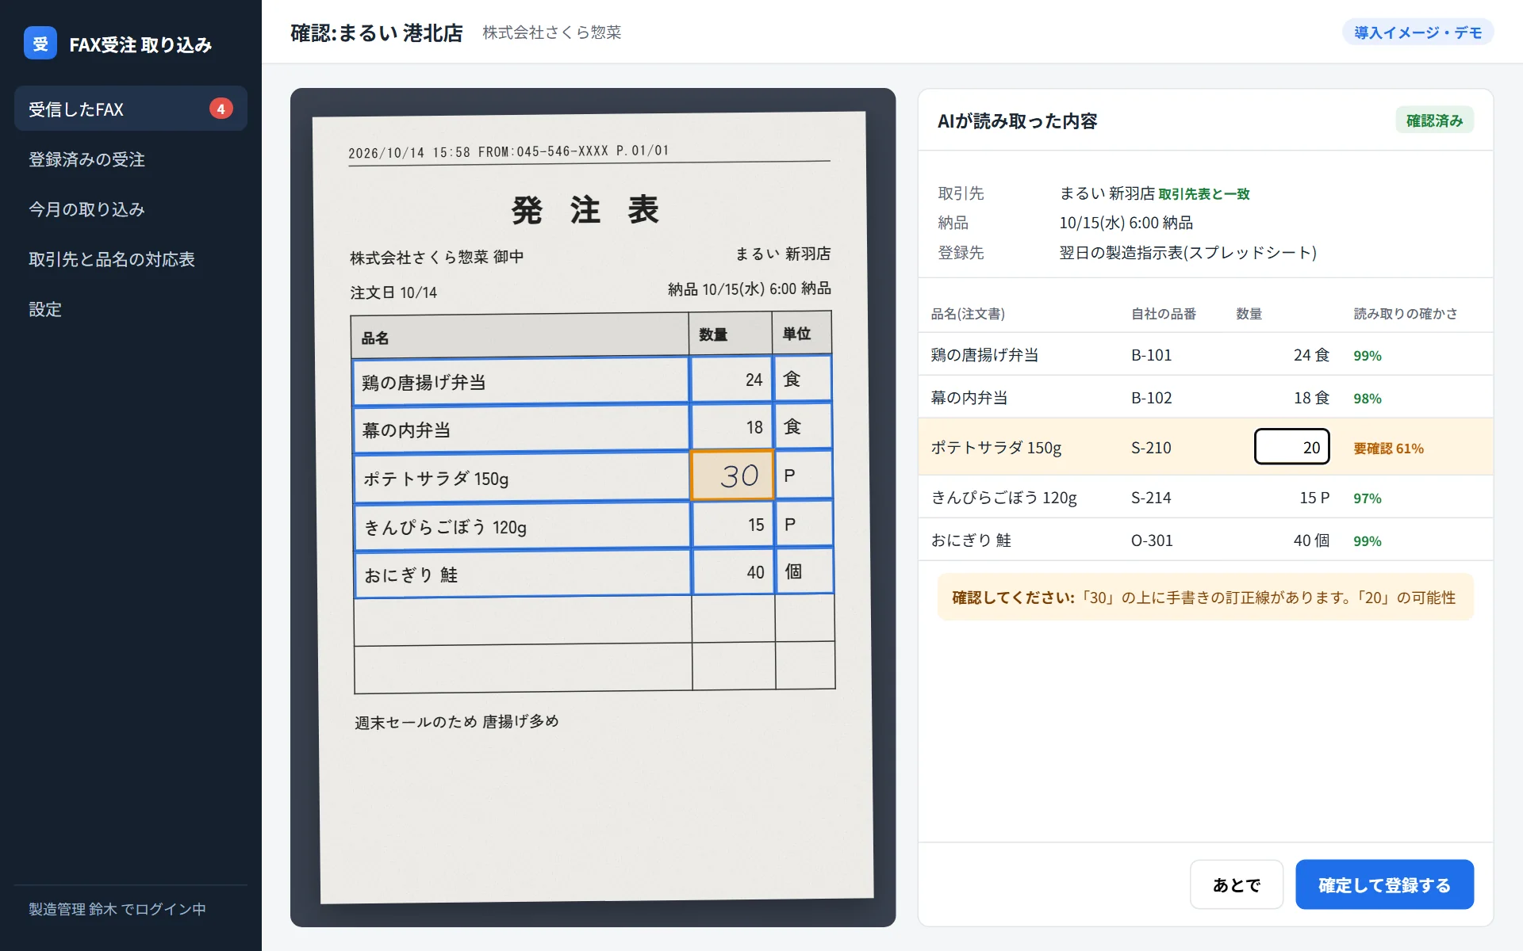The height and width of the screenshot is (951, 1523).
Task: Click the quantity 15 cell on the fax
Action: coord(732,525)
